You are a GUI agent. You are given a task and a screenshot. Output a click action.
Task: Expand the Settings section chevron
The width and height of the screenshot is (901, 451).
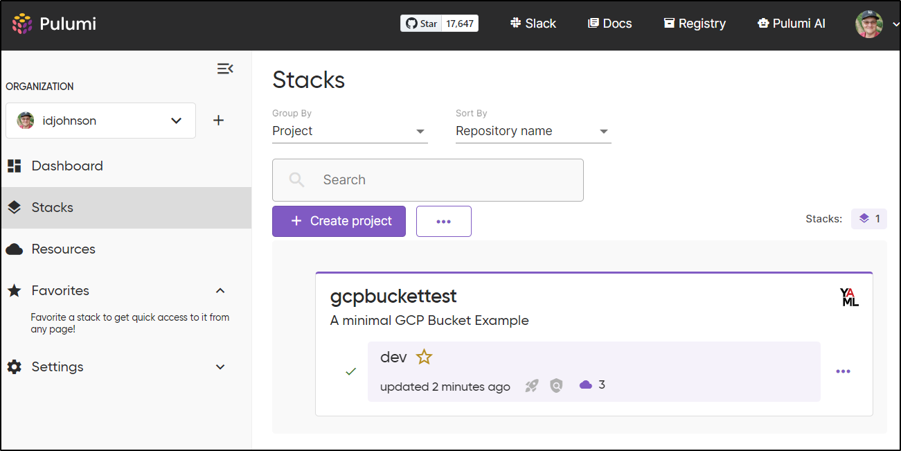tap(220, 366)
